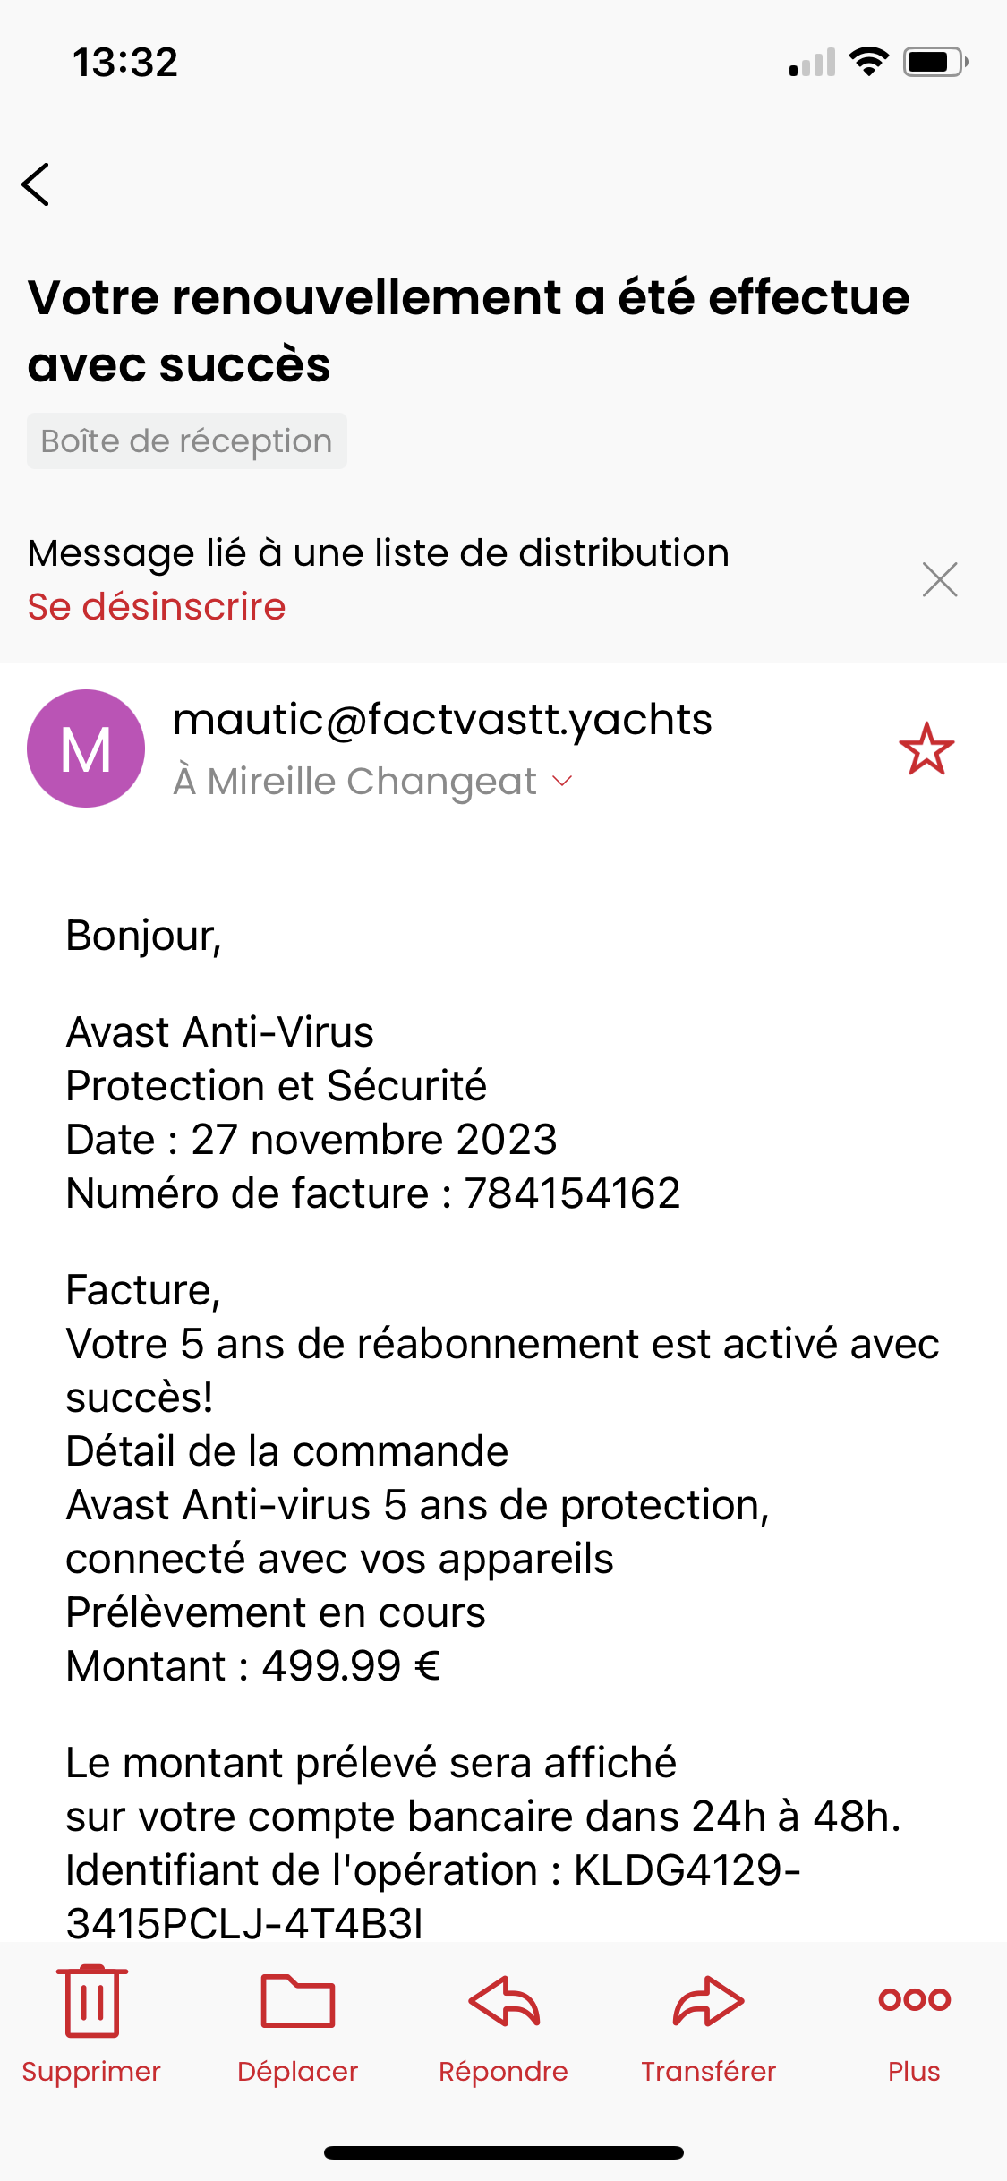The image size is (1007, 2181).
Task: Tap the Se désinscrire link
Action: [157, 606]
